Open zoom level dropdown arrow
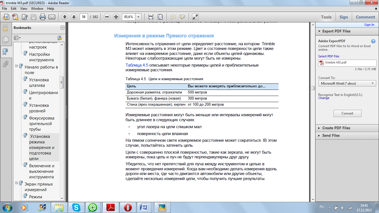 coord(138,17)
